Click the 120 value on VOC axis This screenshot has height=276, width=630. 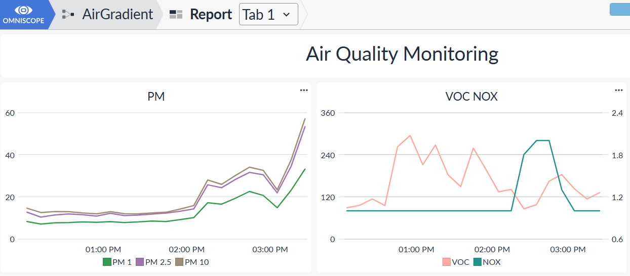point(328,197)
